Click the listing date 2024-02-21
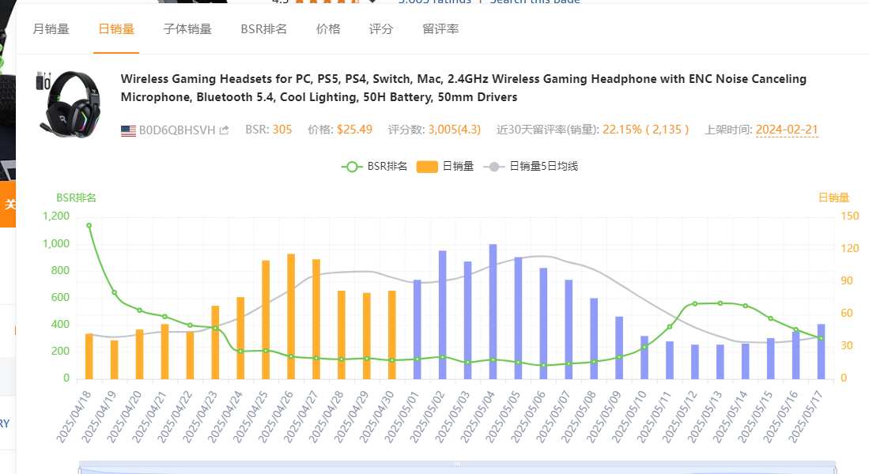Image resolution: width=869 pixels, height=474 pixels. click(787, 130)
